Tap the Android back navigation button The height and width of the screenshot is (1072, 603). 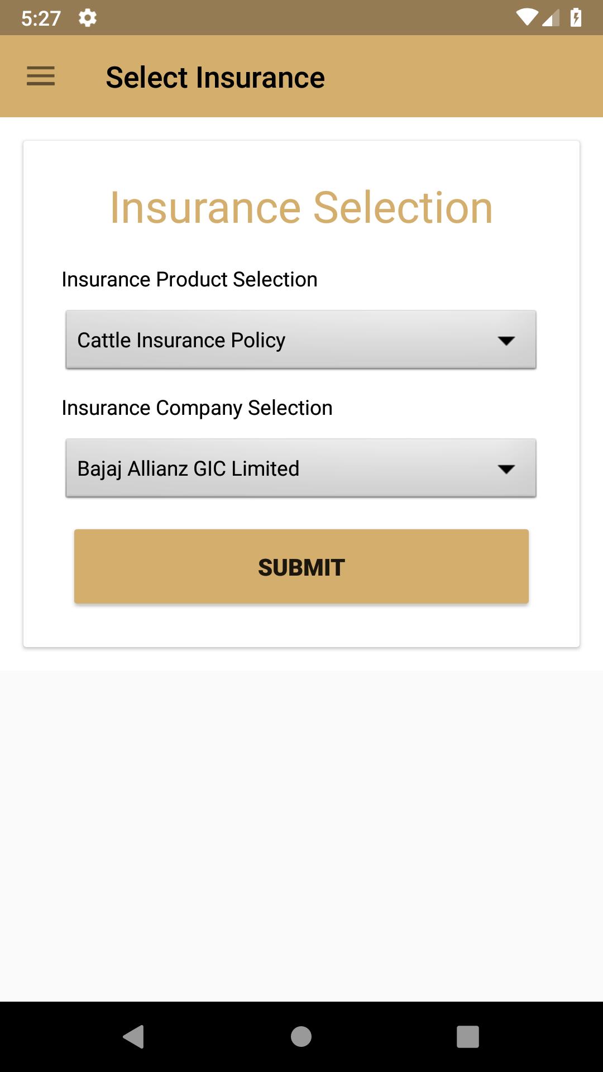point(134,1037)
